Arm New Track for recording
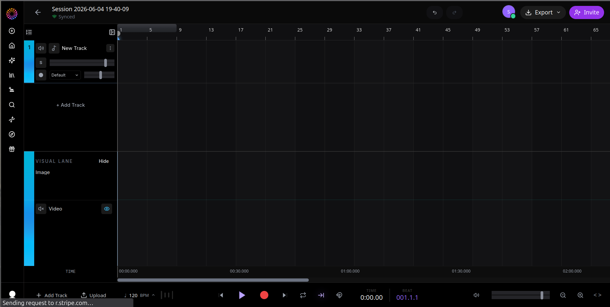 point(41,75)
